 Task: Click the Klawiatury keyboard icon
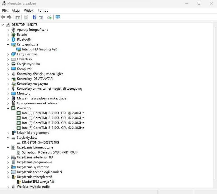pos(13,59)
